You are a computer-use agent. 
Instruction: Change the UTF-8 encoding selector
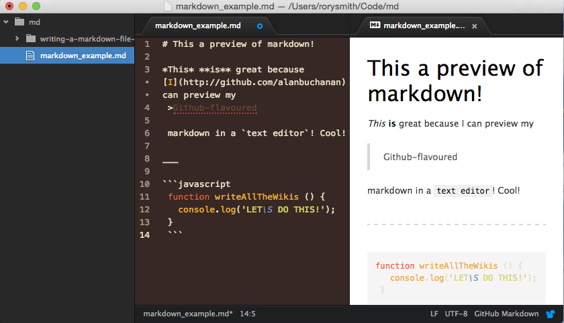point(456,314)
